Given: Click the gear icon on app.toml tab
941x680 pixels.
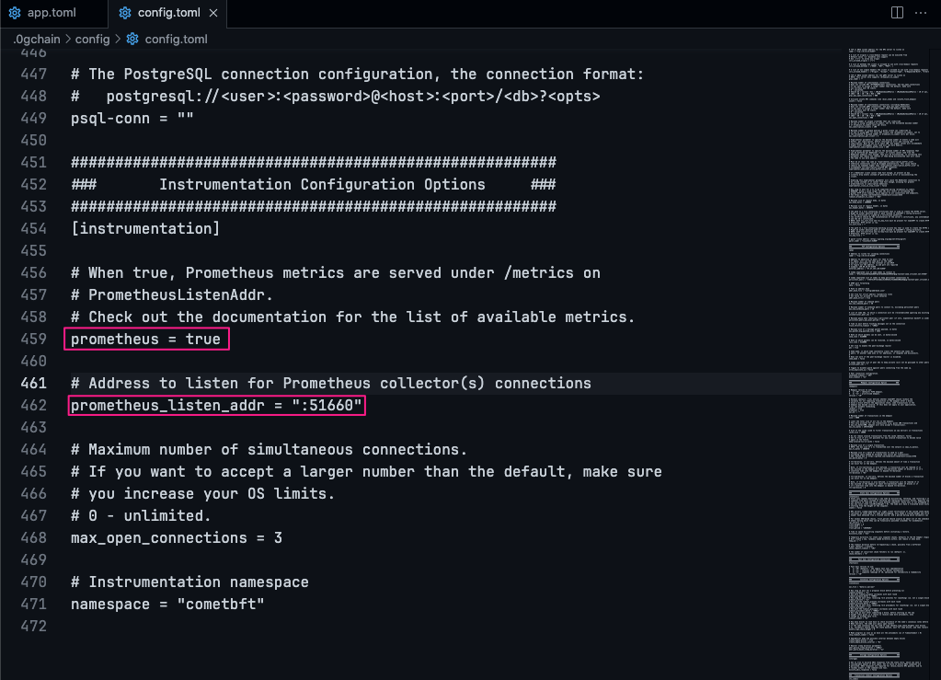Looking at the screenshot, I should (x=15, y=14).
